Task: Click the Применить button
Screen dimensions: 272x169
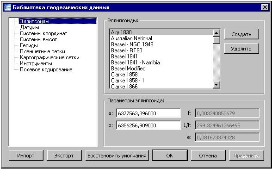Action: (247, 156)
